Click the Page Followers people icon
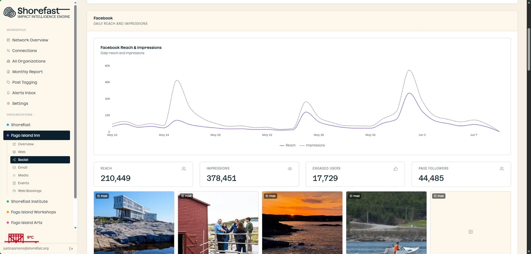 click(502, 169)
